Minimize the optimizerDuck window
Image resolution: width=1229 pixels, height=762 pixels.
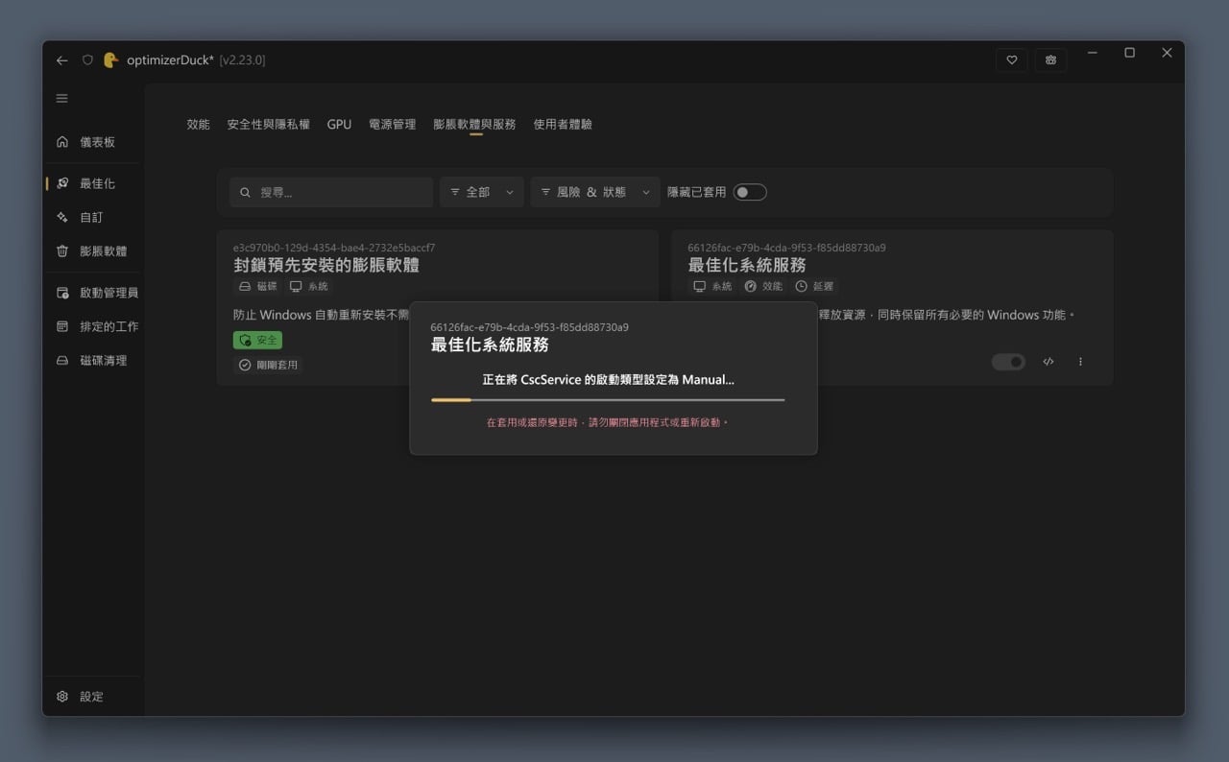(x=1093, y=53)
